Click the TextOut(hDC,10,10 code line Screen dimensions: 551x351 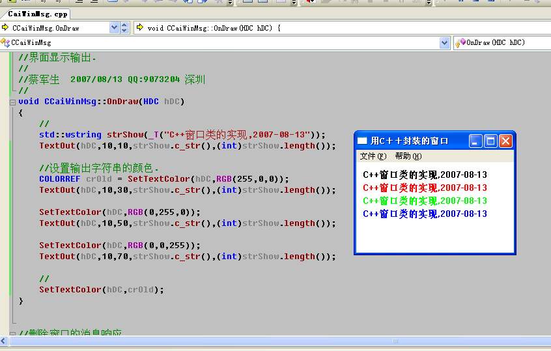(188, 146)
